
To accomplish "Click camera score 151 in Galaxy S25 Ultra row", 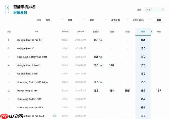I will tap(96, 57).
